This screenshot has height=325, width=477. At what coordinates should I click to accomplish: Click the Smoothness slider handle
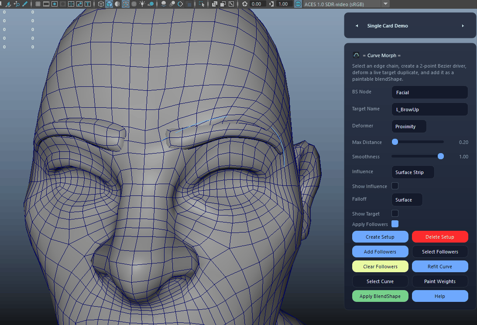(440, 156)
